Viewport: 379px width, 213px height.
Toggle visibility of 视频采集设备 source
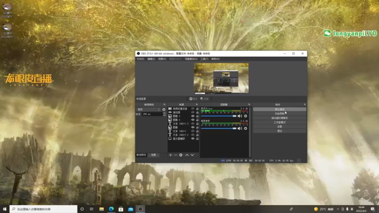[x=193, y=109]
